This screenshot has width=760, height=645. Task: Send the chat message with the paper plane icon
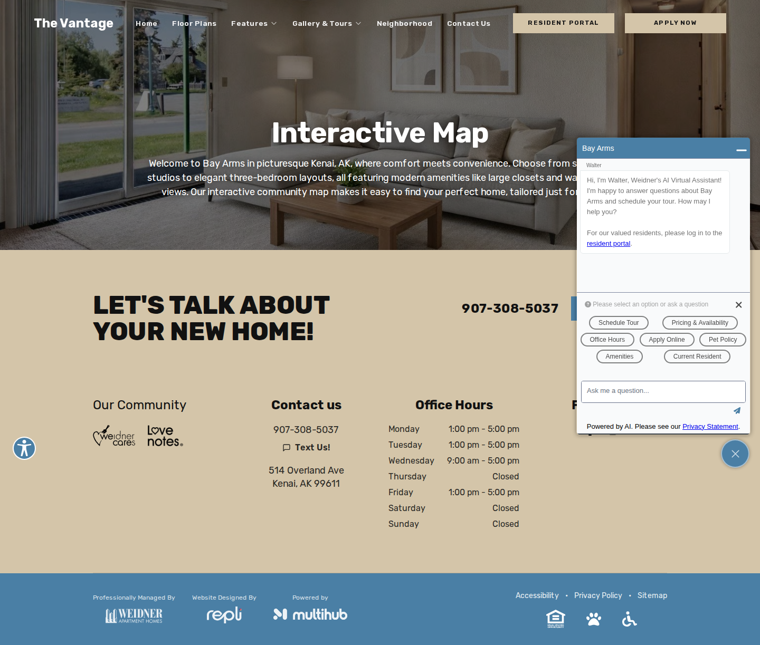coord(737,410)
